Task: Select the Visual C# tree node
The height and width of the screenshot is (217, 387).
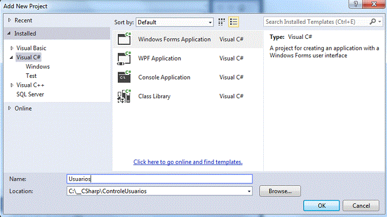Action: [x=29, y=57]
